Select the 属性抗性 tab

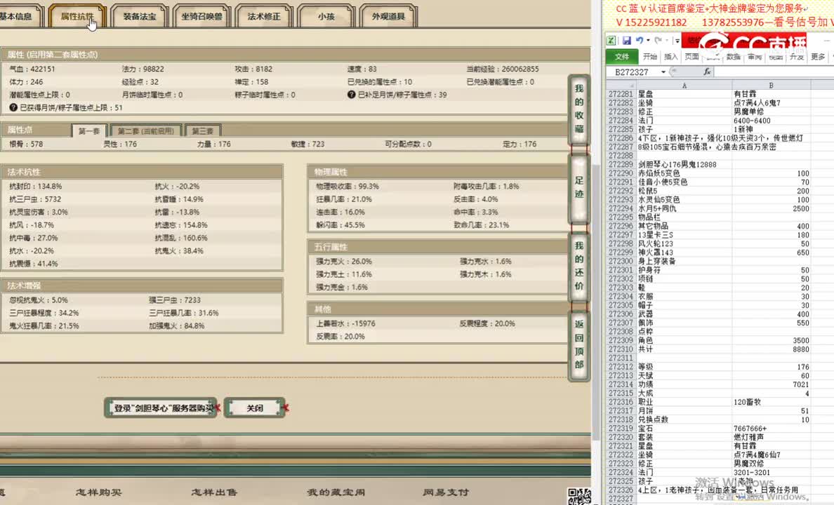[x=77, y=16]
